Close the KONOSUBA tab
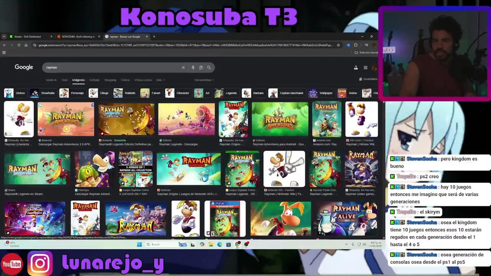The width and height of the screenshot is (491, 276). [x=99, y=37]
